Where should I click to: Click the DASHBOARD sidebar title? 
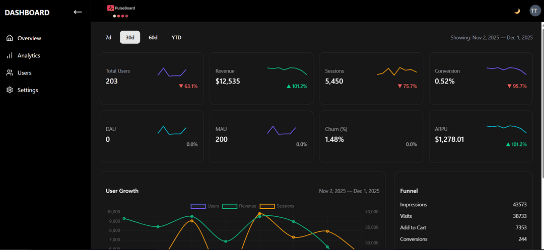(x=27, y=13)
